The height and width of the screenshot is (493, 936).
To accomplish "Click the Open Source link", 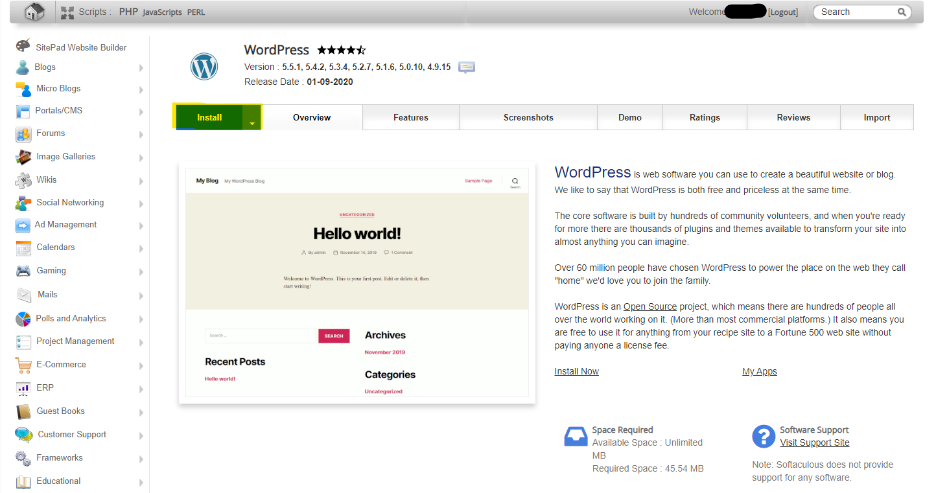I will click(x=649, y=306).
